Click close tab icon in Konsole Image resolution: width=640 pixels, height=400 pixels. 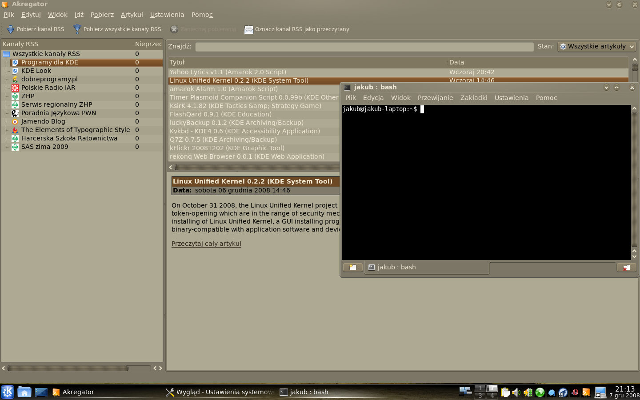pos(626,268)
